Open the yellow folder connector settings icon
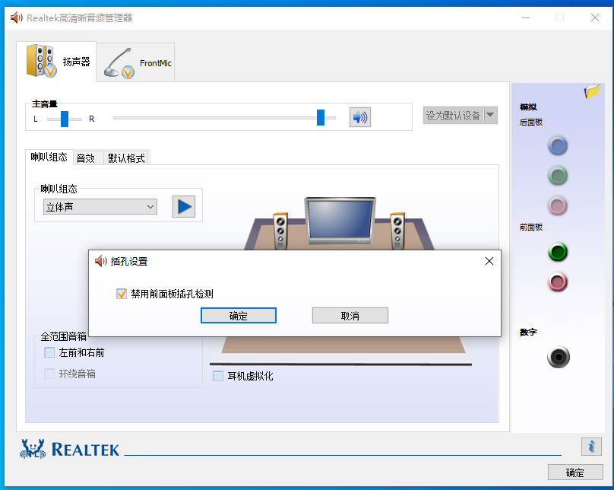Viewport: 614px width, 490px height. [592, 92]
